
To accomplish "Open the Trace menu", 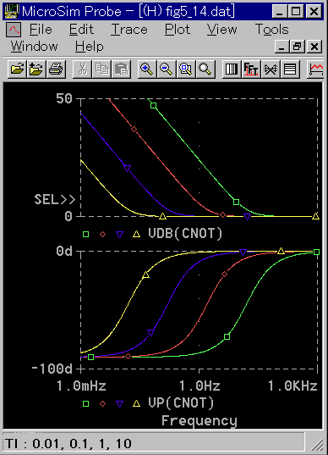I will pyautogui.click(x=129, y=30).
